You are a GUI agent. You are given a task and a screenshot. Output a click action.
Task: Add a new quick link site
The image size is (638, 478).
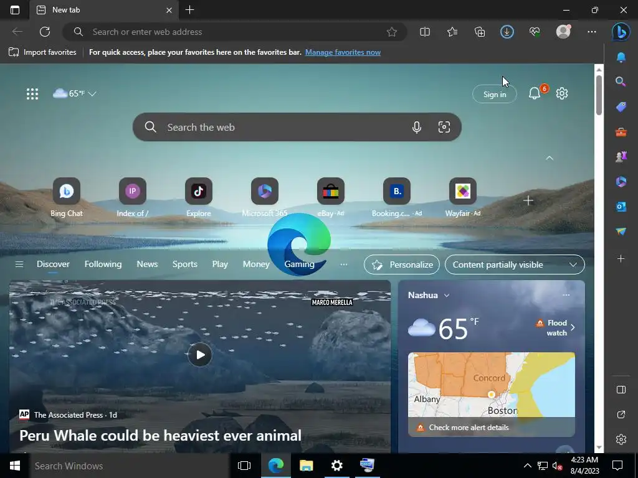528,201
